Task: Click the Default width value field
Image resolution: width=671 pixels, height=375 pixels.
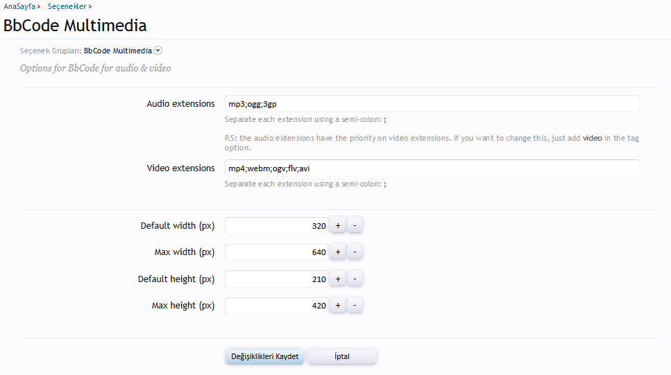Action: 277,226
